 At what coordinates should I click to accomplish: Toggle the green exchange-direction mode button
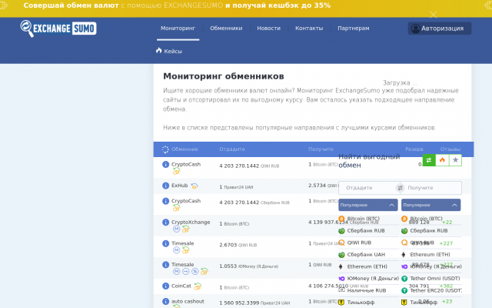coord(429,160)
